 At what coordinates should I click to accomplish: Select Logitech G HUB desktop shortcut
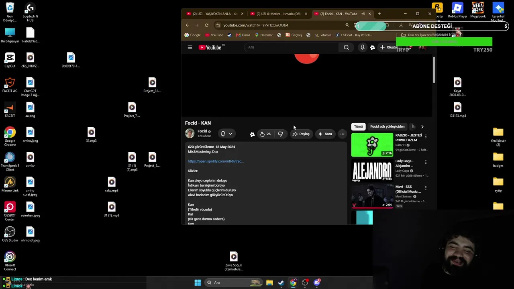30,12
